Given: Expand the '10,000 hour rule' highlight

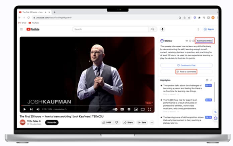Looking at the screenshot, I should coord(171,111).
